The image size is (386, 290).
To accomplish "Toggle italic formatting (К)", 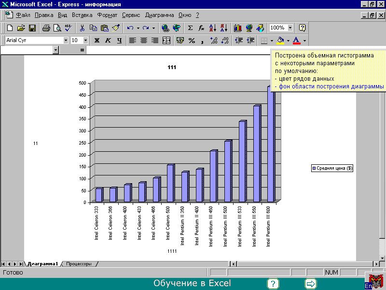I will (108, 41).
